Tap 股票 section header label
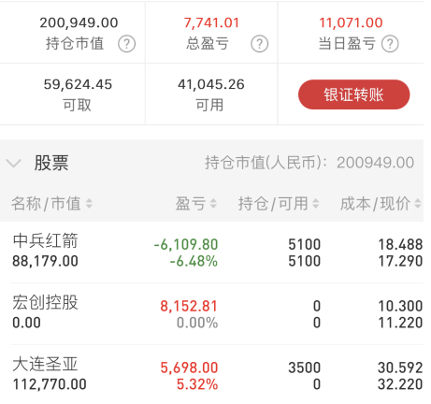Screen dimensions: 431x404 [51, 163]
